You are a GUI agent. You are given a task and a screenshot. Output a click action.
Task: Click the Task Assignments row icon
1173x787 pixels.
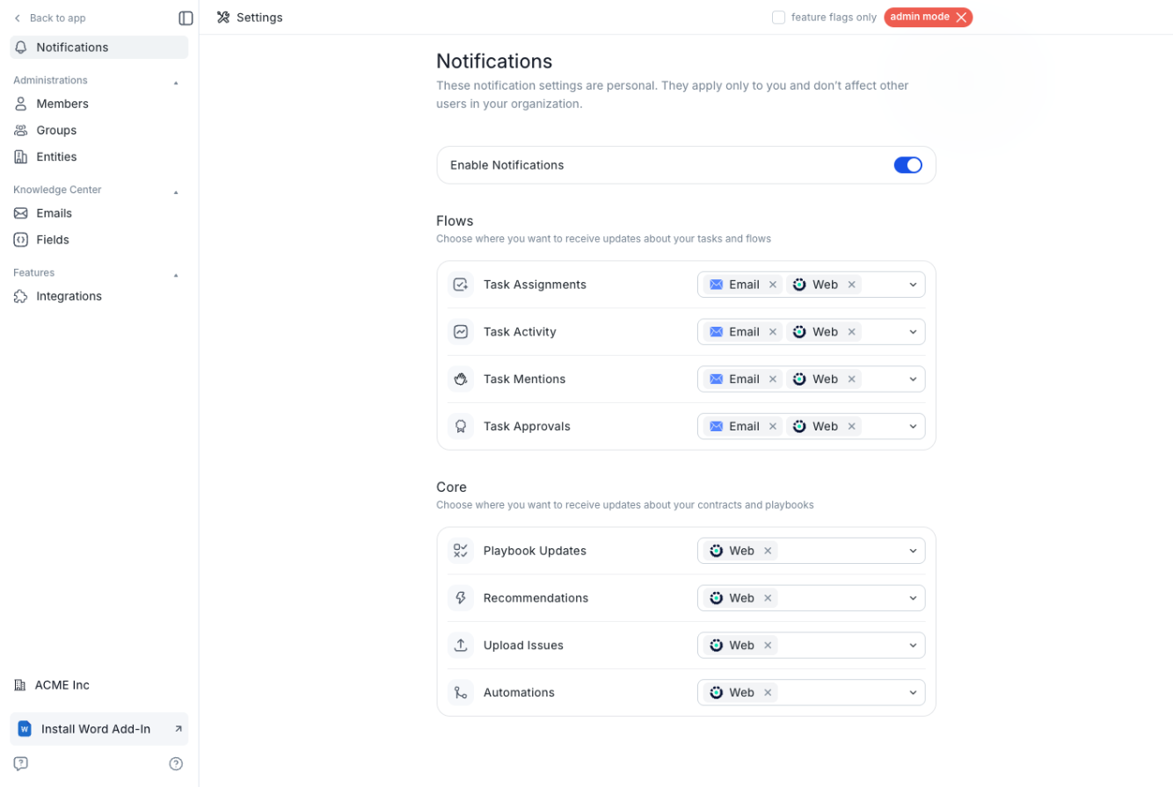coord(460,285)
